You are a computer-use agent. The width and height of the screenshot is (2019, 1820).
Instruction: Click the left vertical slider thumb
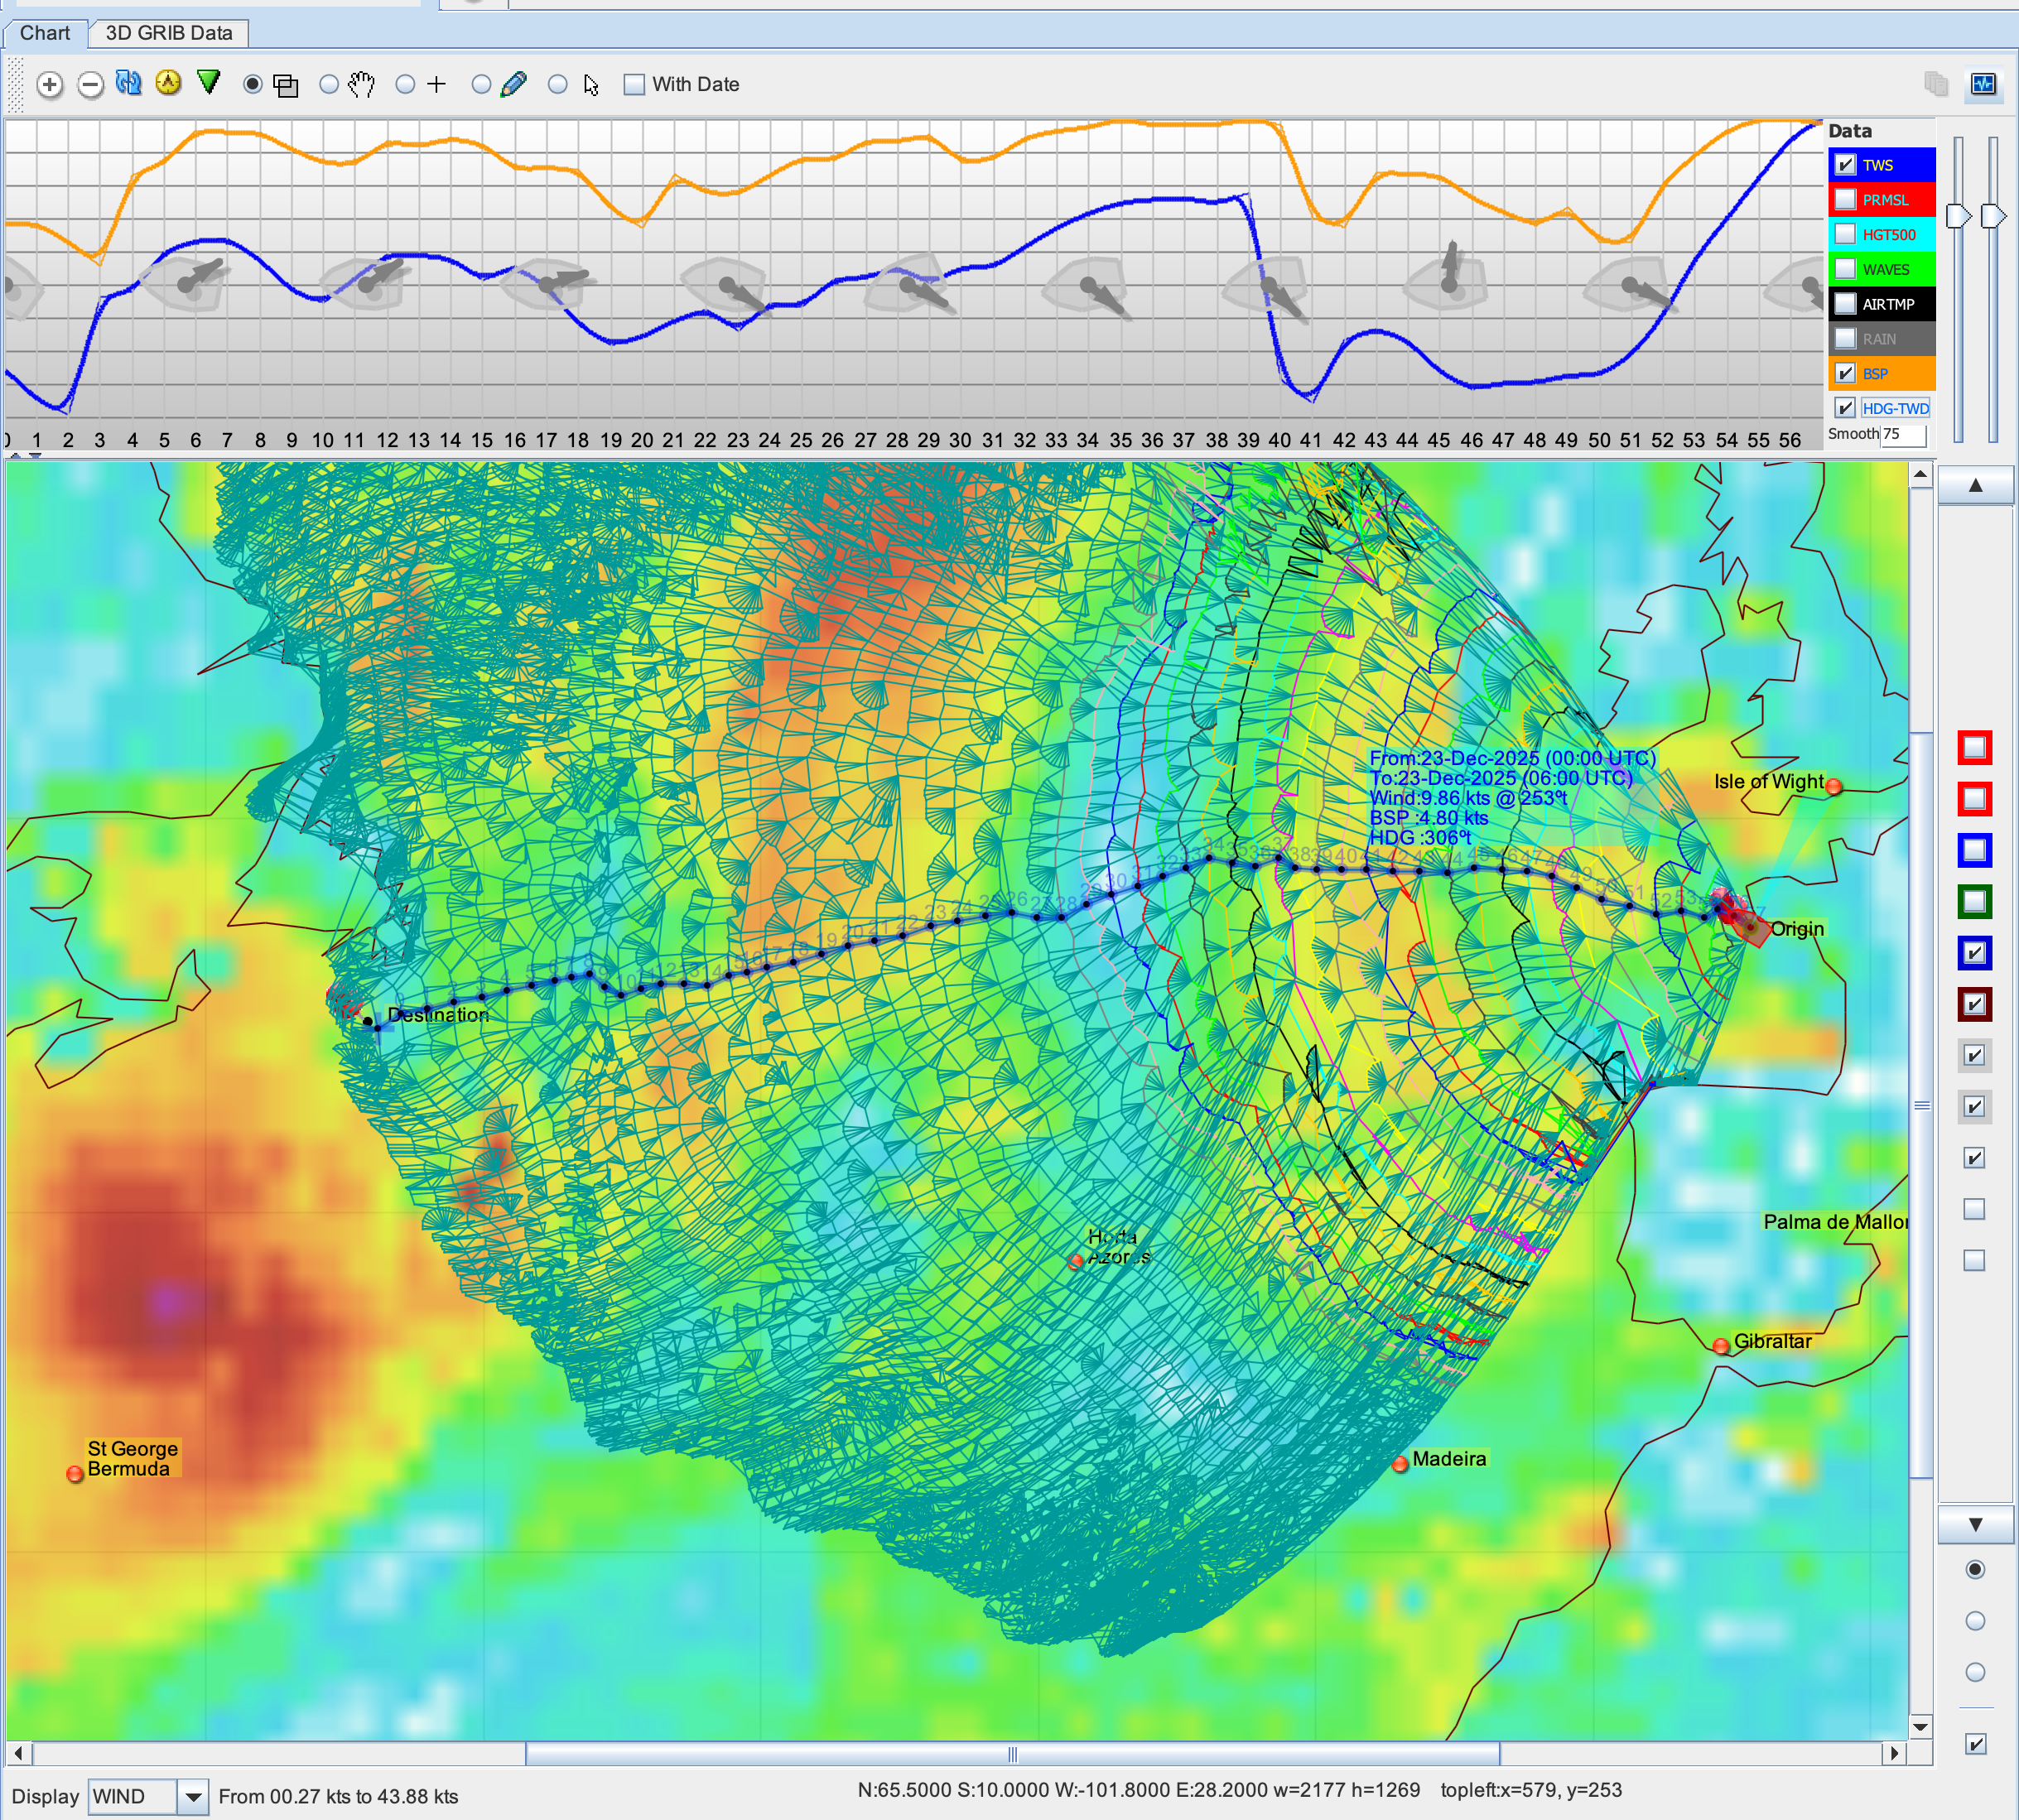pyautogui.click(x=1958, y=216)
